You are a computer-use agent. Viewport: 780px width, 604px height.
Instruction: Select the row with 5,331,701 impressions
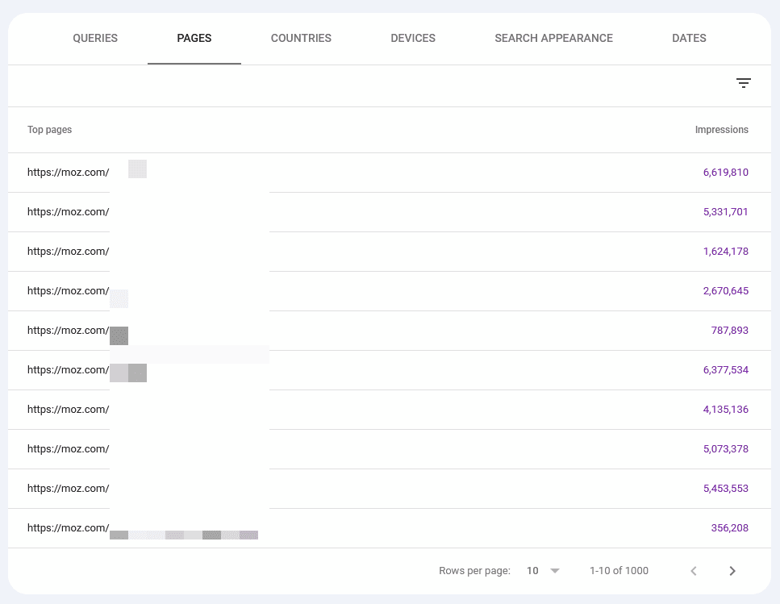pyautogui.click(x=69, y=212)
